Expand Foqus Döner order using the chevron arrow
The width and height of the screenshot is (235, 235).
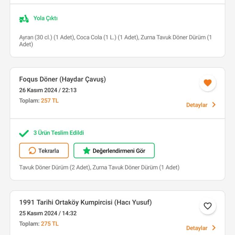(214, 105)
